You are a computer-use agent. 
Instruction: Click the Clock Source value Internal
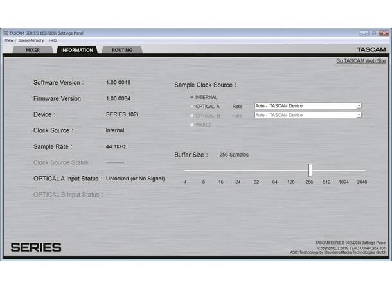point(115,130)
